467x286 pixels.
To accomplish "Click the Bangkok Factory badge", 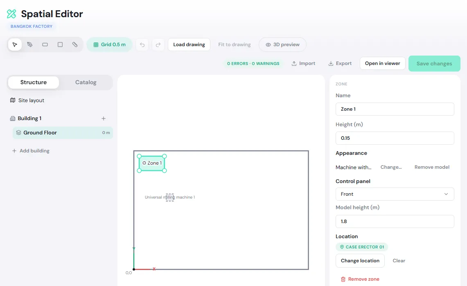I will 32,26.
